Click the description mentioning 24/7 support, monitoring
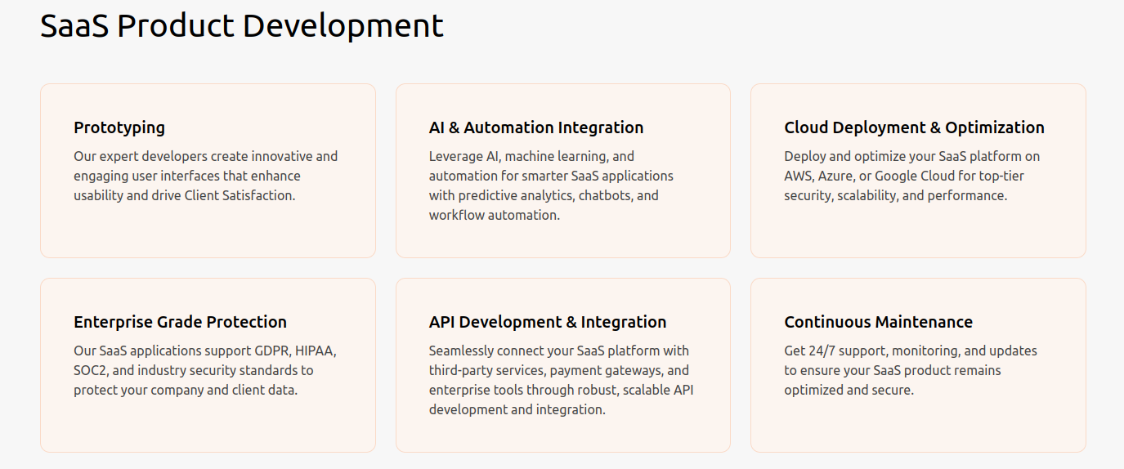This screenshot has height=469, width=1124. (911, 370)
